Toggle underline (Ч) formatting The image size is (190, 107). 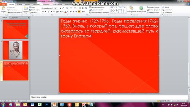[48, 12]
